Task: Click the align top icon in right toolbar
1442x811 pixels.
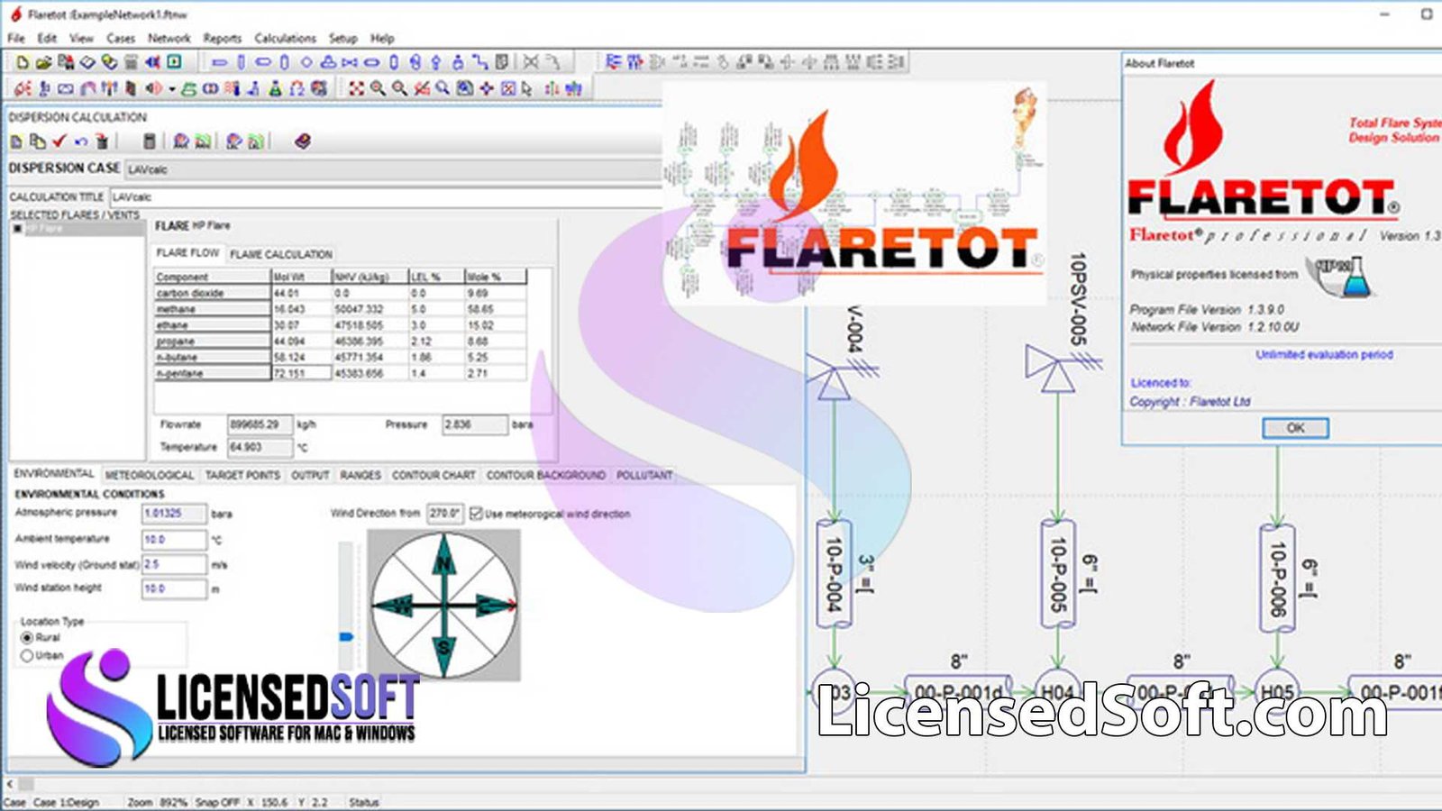Action: [635, 62]
